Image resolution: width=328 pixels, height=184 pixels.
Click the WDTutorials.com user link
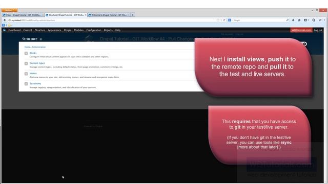click(301, 30)
